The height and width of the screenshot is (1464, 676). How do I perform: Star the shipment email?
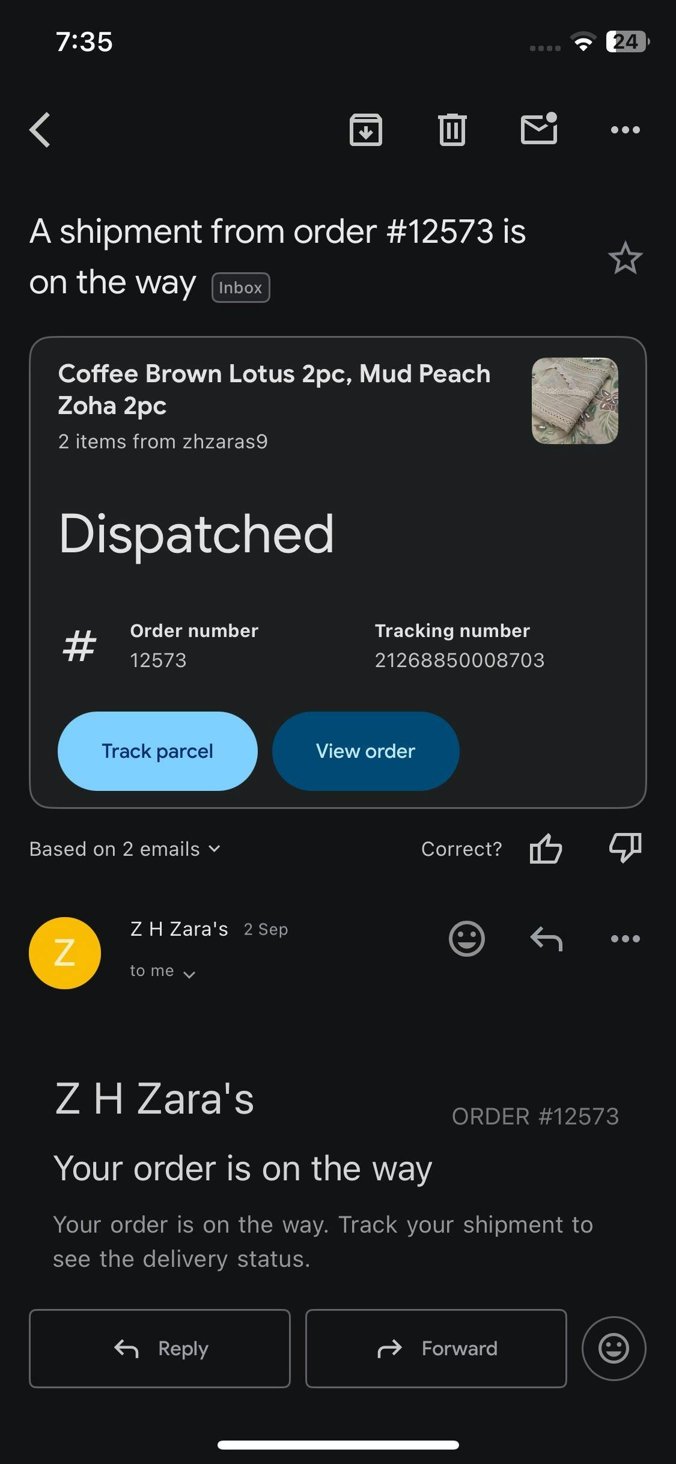(x=626, y=258)
